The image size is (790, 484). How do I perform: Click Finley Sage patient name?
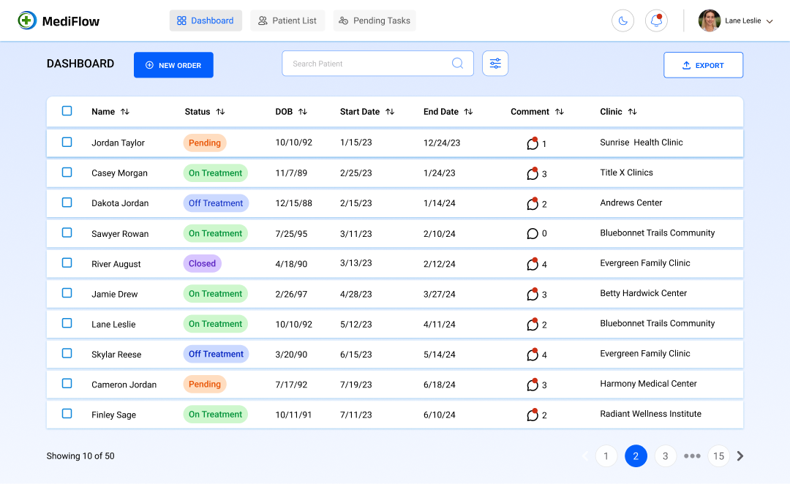pos(114,415)
